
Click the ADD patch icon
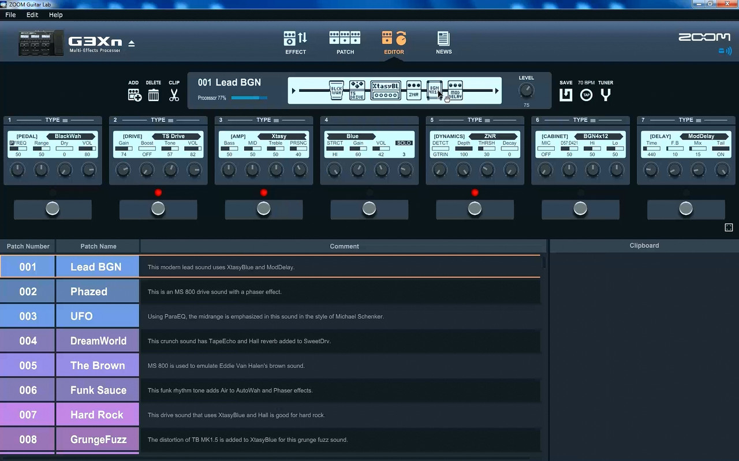[133, 94]
